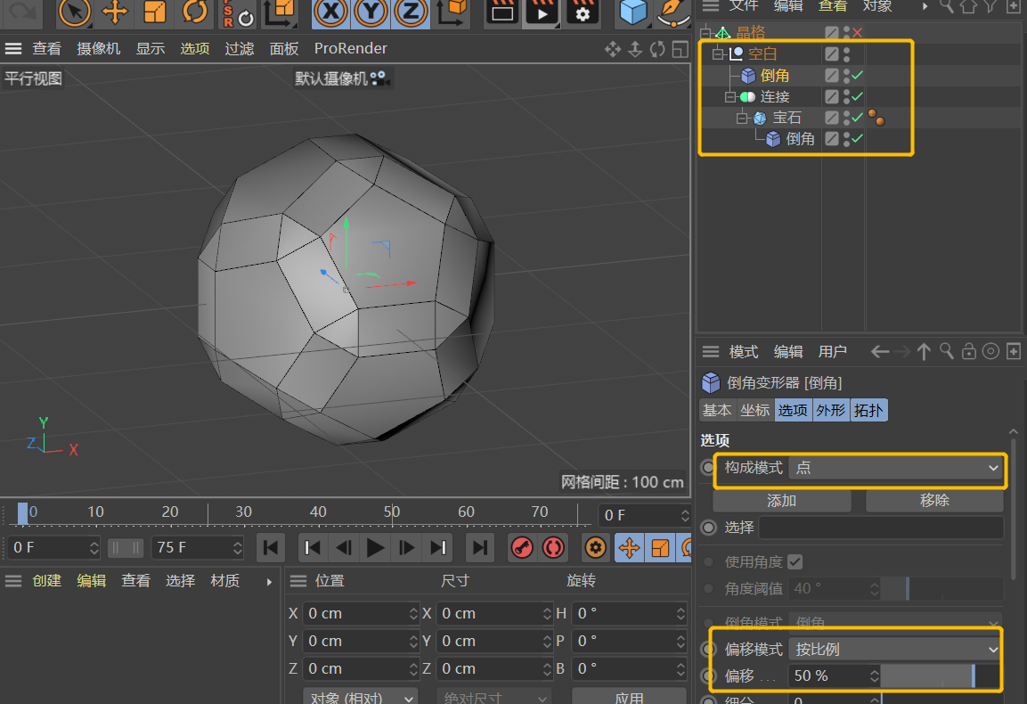Disable the 晶格 red cross toggle
This screenshot has width=1027, height=704.
(x=858, y=32)
